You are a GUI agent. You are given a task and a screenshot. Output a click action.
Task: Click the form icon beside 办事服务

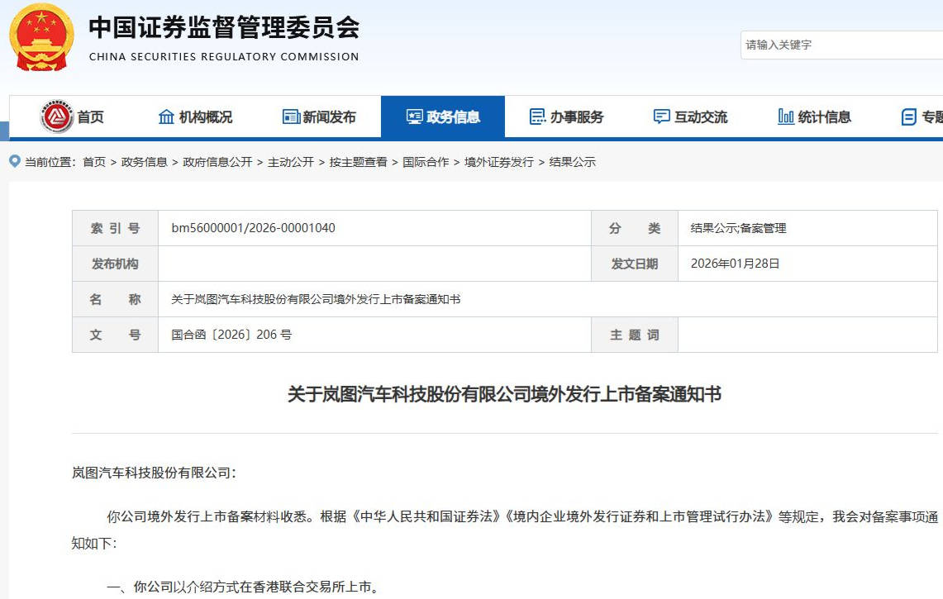(537, 116)
